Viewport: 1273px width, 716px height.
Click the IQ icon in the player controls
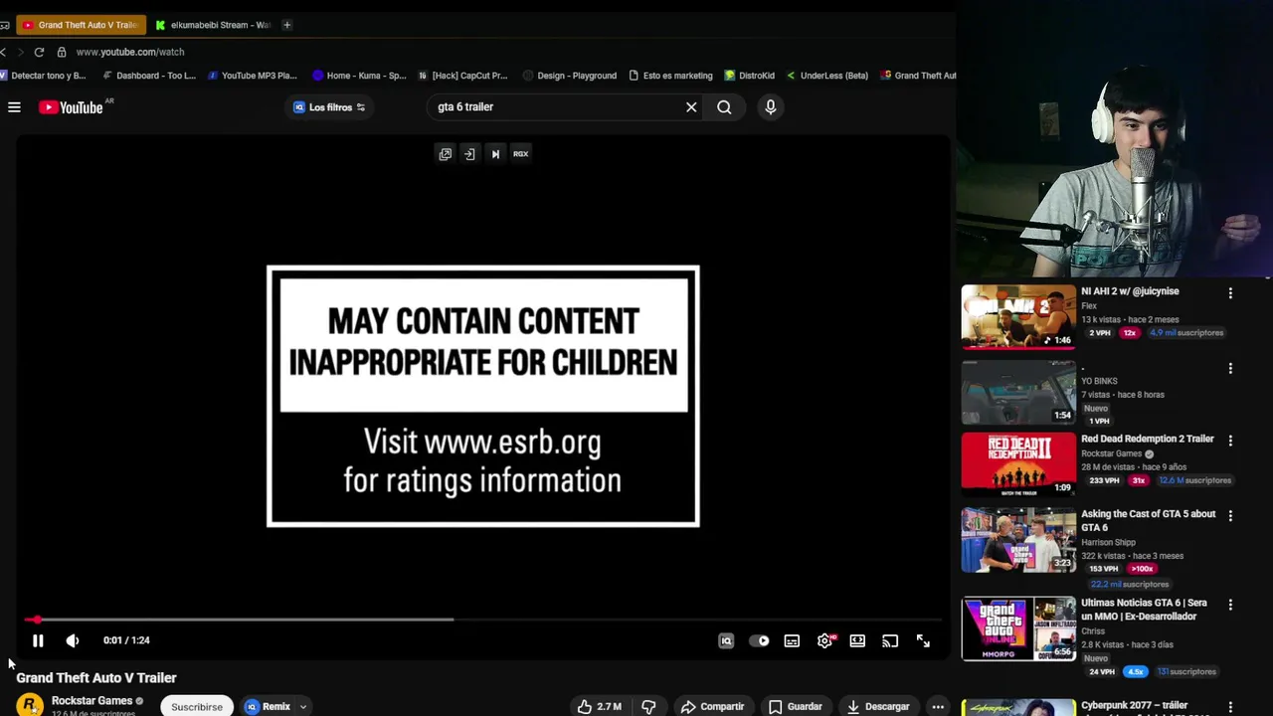(726, 641)
